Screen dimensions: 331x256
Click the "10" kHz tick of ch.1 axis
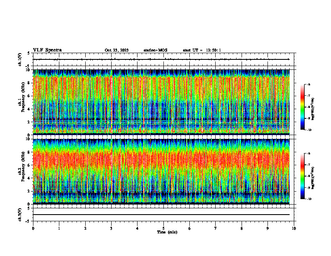29,70
